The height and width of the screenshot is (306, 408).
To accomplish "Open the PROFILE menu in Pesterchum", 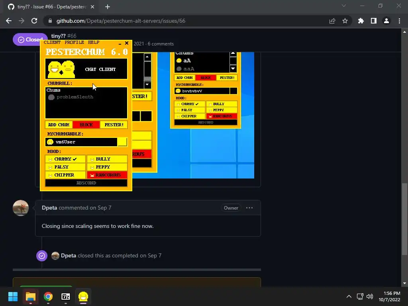I will click(74, 42).
